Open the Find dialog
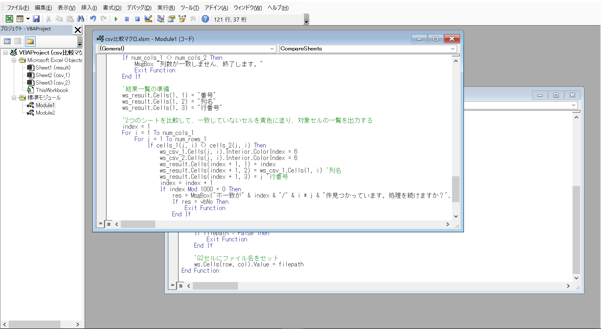The height and width of the screenshot is (329, 601). [80, 19]
